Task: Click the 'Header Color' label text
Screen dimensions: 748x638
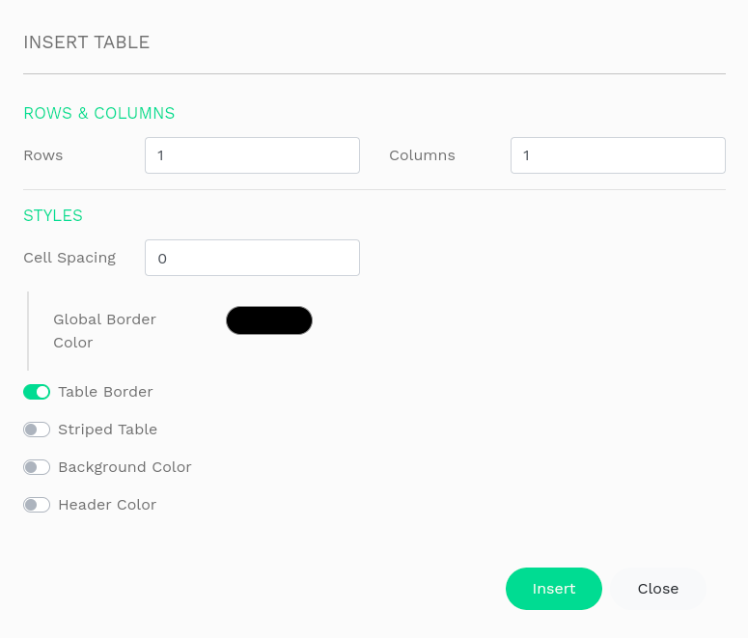Action: click(x=107, y=505)
